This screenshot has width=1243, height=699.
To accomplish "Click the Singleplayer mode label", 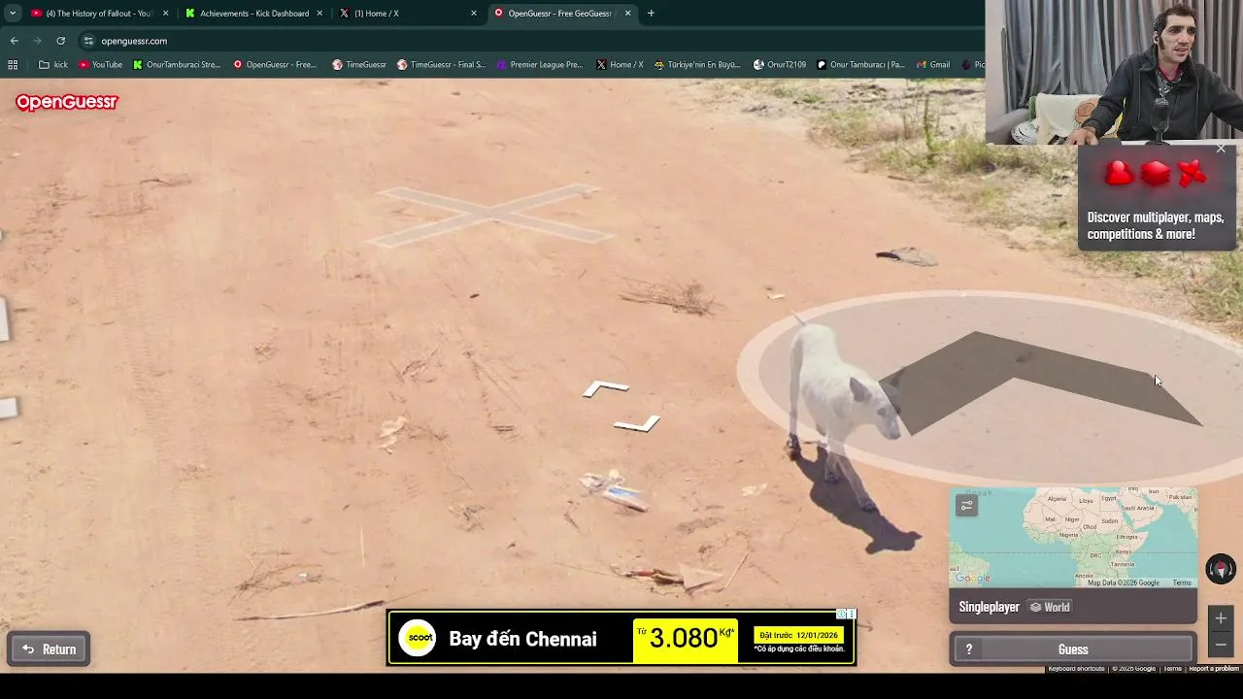I will point(989,608).
